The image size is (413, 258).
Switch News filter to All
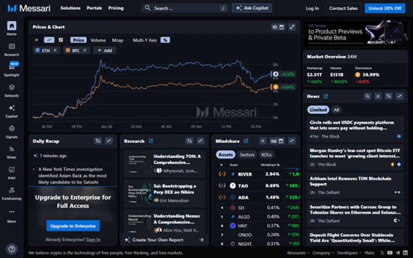(336, 110)
